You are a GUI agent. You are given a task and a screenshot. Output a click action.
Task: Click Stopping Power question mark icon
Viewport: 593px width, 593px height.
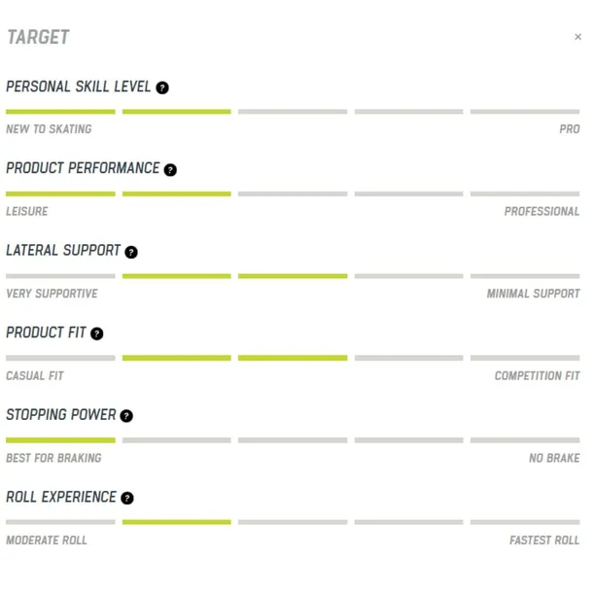(x=126, y=416)
